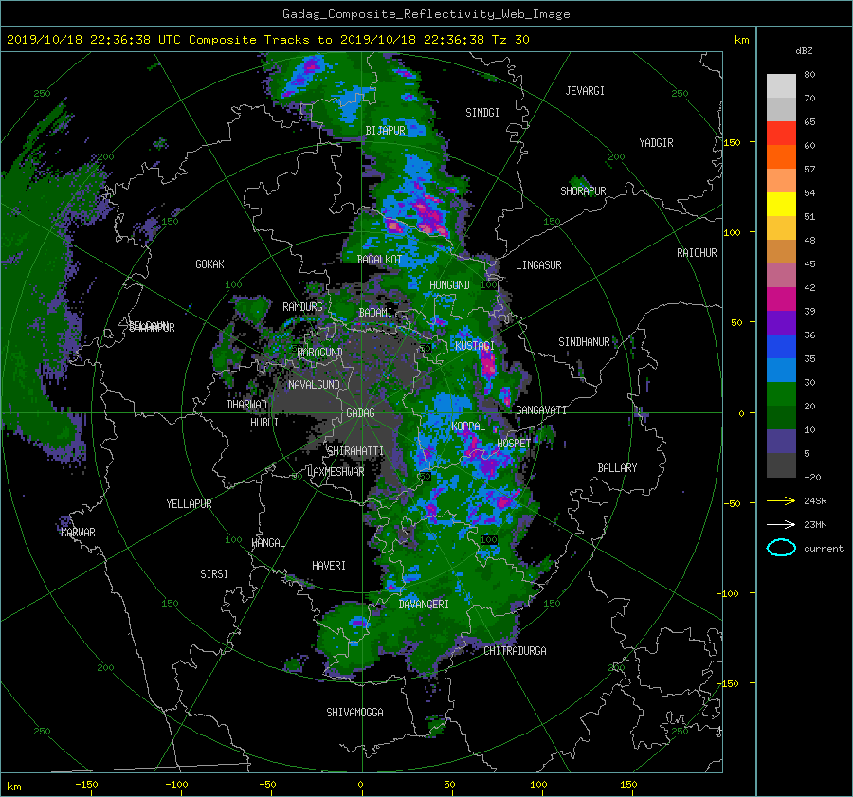Click the BIJAPUR city label

[385, 131]
